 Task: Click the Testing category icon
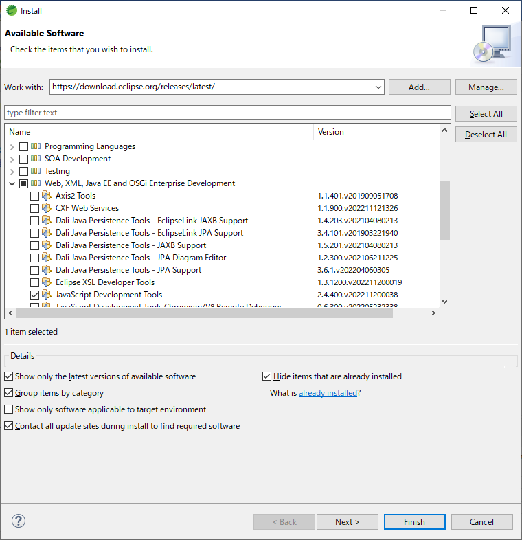coord(36,171)
